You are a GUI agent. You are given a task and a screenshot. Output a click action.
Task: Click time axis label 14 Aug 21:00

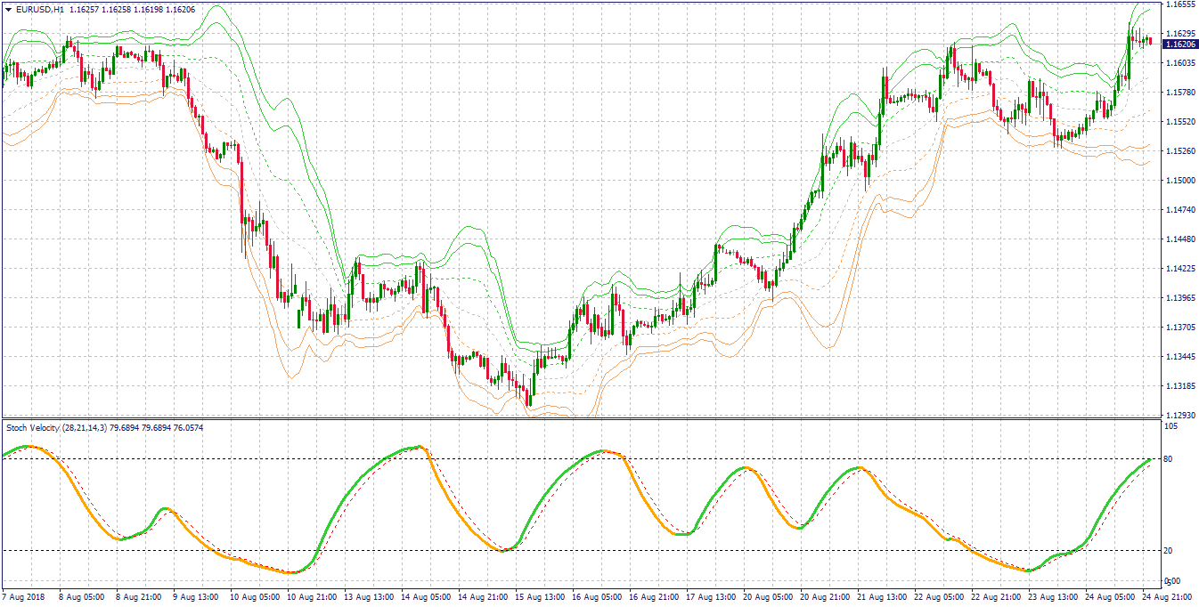click(x=483, y=599)
